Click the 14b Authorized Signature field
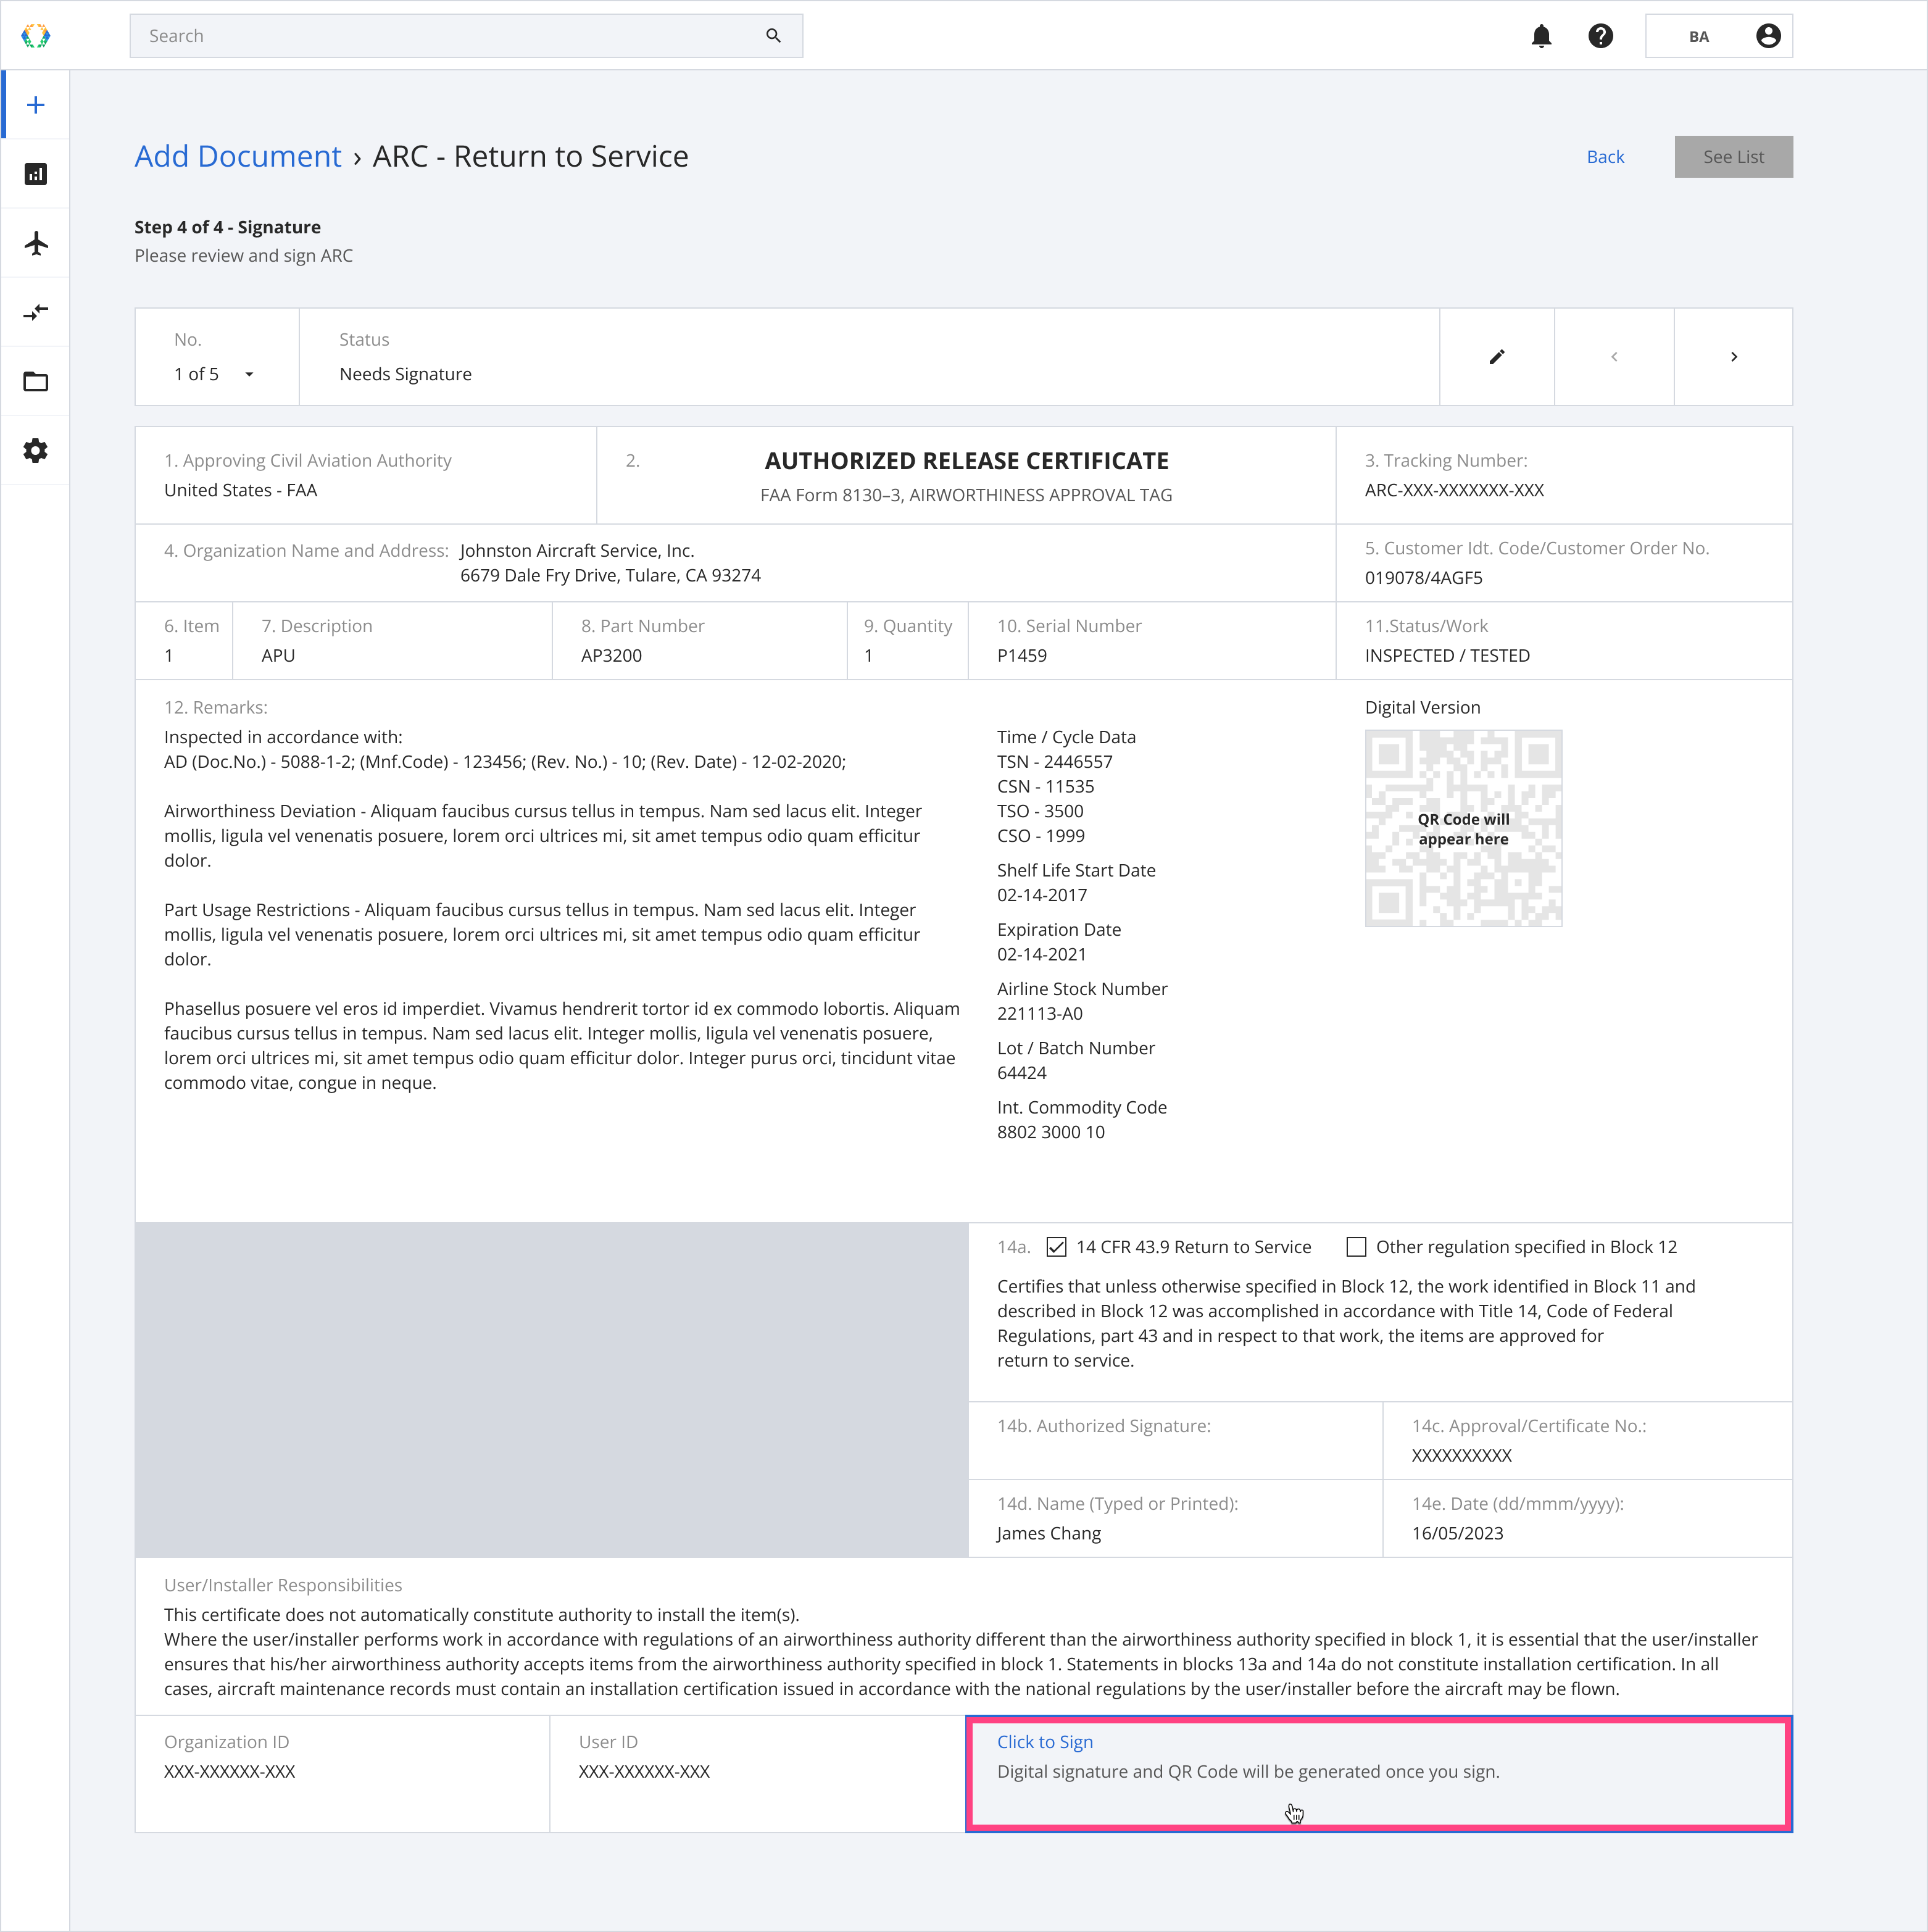 [1175, 1441]
